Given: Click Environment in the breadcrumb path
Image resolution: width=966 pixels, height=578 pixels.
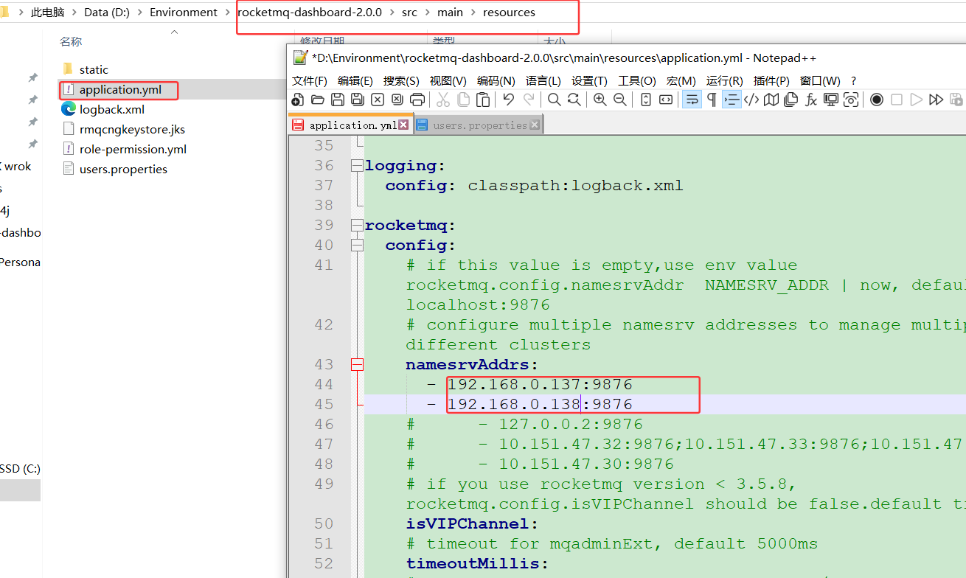Looking at the screenshot, I should (184, 13).
